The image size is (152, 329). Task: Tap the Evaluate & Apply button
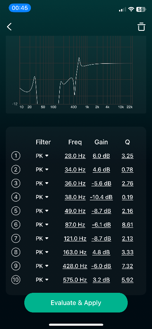(x=76, y=303)
